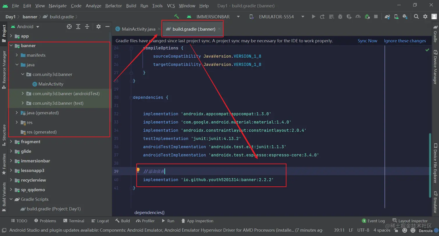Open the Profile app gauge icon
Viewport: 439px width, 236px height.
click(358, 17)
